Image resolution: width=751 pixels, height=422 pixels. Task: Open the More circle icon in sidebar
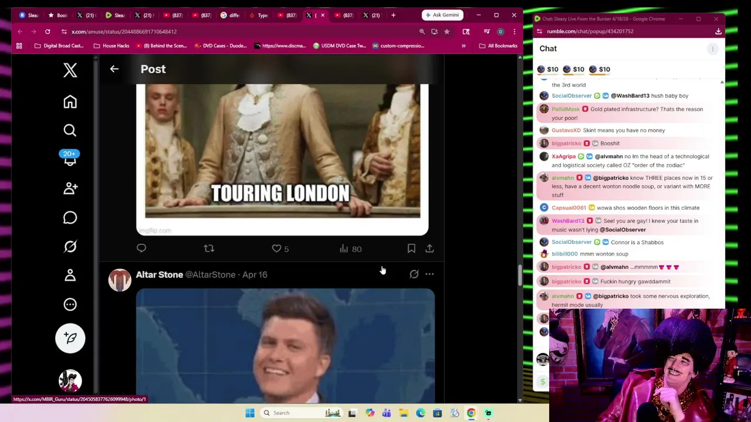[70, 304]
